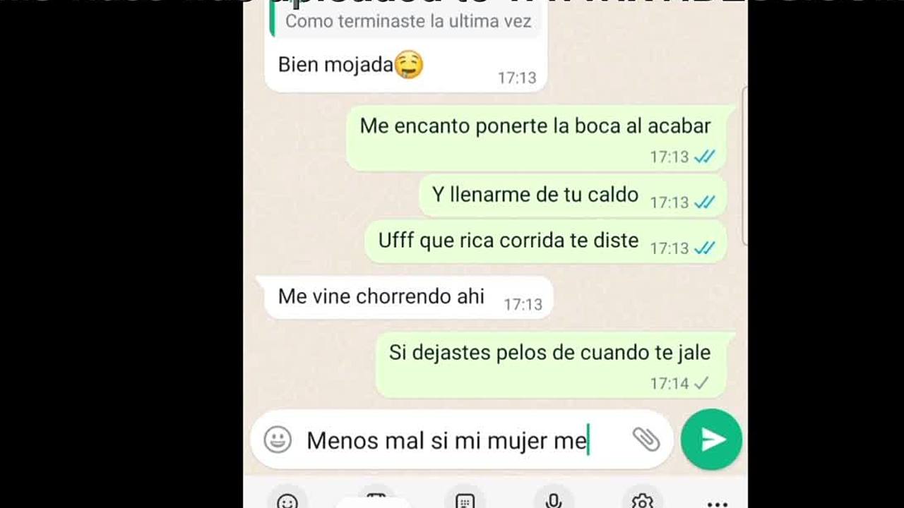904x508 pixels.
Task: Select the 'Me vine chorrendo ahi' message
Action: point(404,298)
